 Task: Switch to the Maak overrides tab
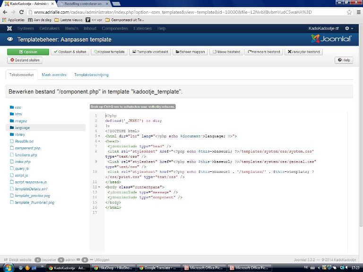pos(54,75)
